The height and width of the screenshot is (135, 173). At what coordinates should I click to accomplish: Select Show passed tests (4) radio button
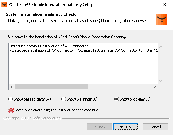point(10,99)
